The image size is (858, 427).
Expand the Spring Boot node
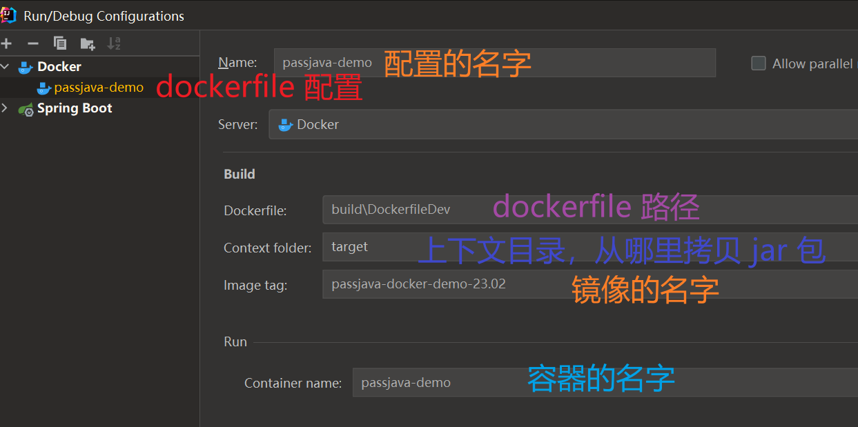click(6, 108)
